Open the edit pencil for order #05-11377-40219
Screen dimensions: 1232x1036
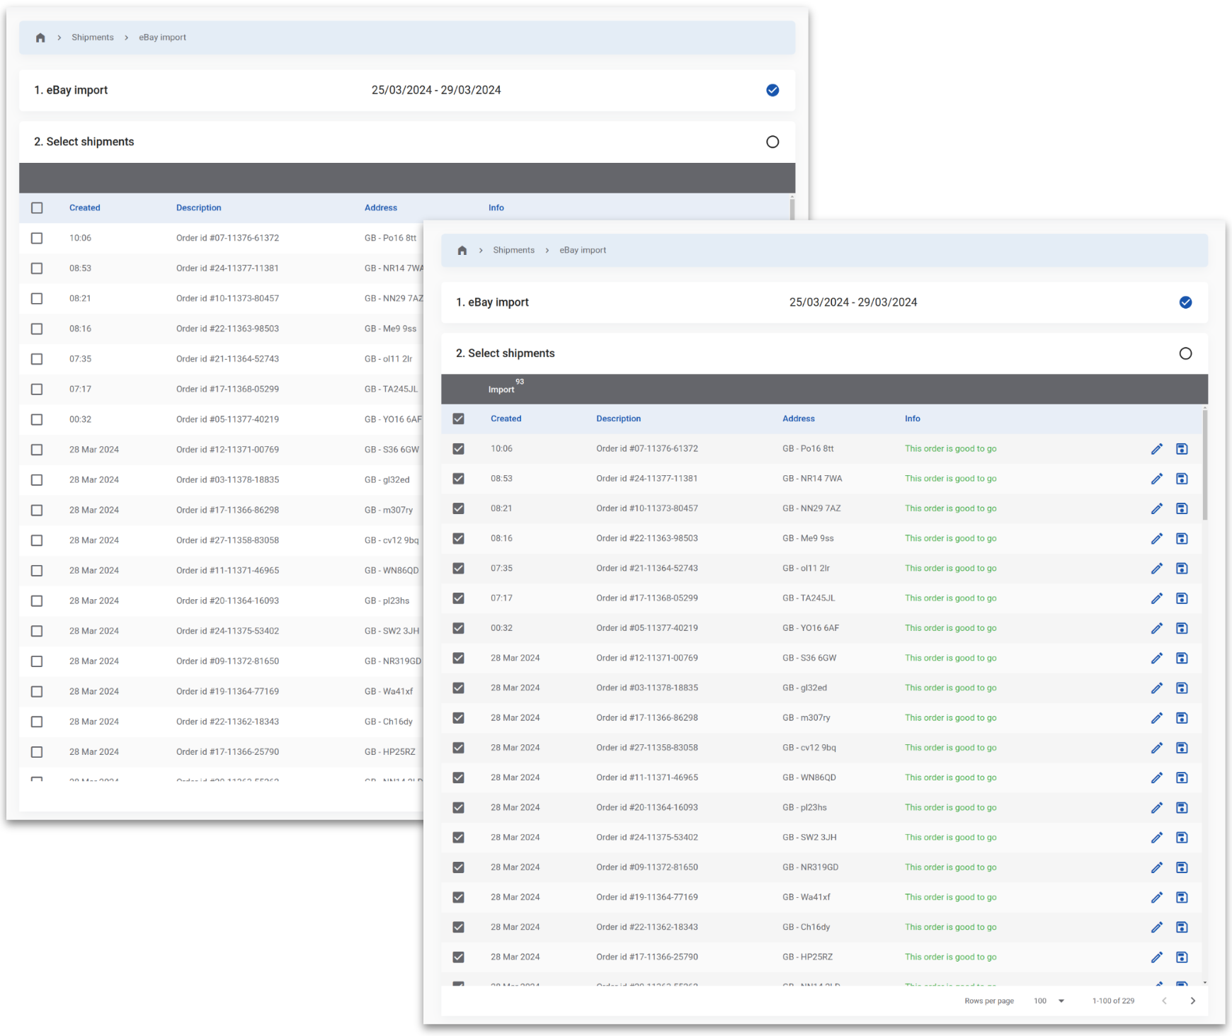(x=1158, y=627)
